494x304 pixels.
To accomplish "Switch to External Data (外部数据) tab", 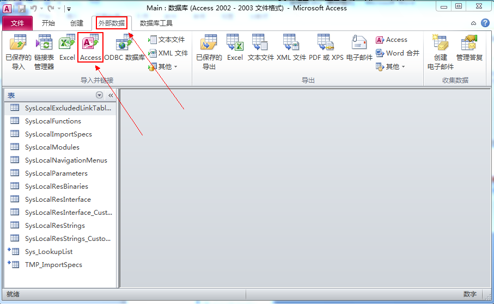I will coord(112,23).
